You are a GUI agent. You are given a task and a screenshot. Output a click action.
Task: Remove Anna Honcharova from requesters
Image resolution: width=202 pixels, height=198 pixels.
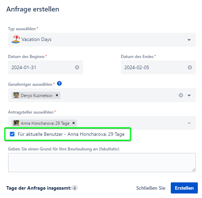(74, 123)
